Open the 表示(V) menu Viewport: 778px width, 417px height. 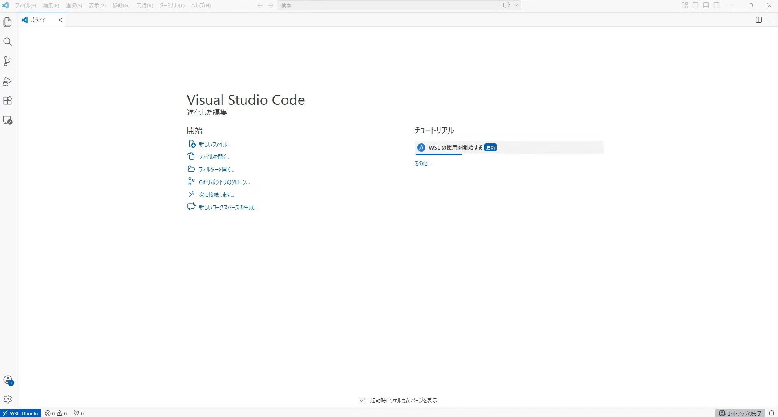(97, 5)
